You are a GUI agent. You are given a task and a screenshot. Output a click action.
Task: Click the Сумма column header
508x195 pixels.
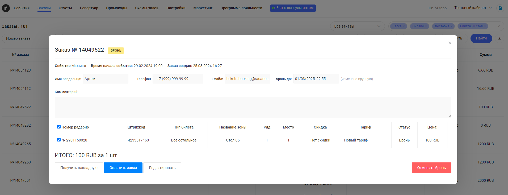pos(486,55)
